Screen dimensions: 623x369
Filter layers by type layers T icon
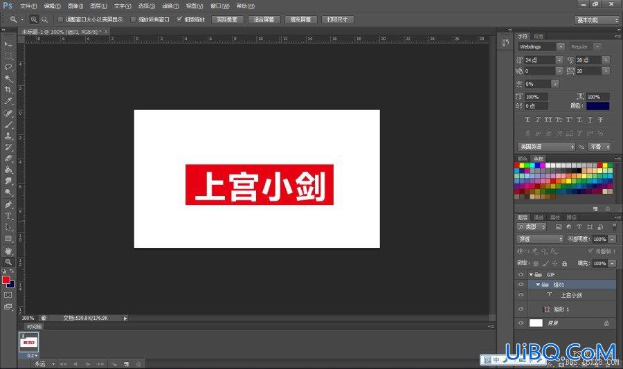coord(579,227)
